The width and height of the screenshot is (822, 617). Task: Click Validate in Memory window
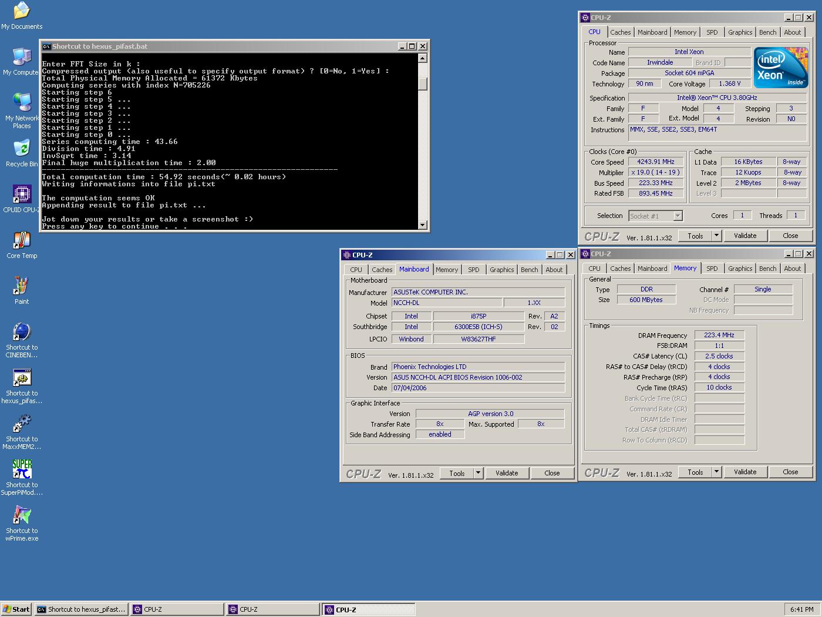pos(745,472)
